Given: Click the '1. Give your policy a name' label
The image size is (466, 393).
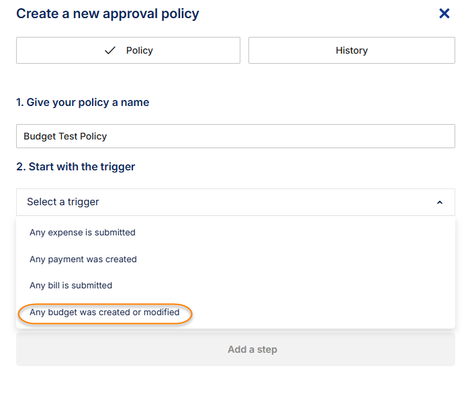Looking at the screenshot, I should (x=83, y=103).
